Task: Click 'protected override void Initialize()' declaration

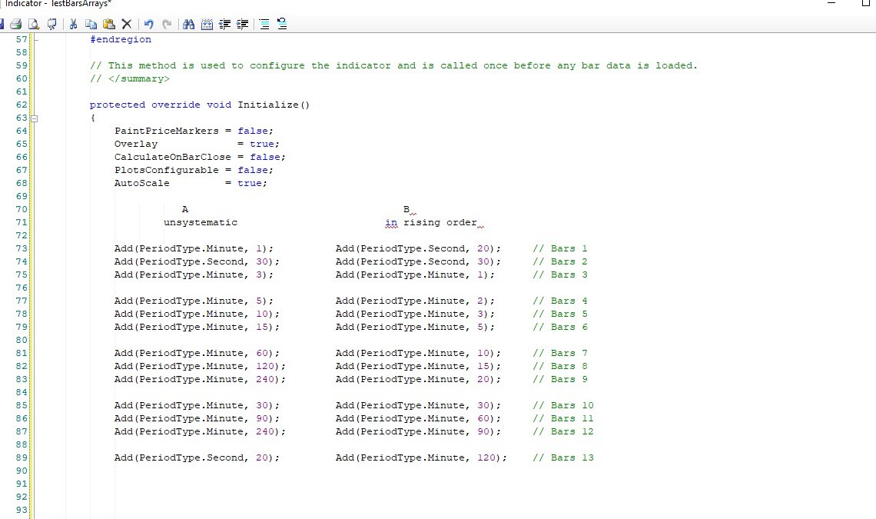Action: point(200,105)
